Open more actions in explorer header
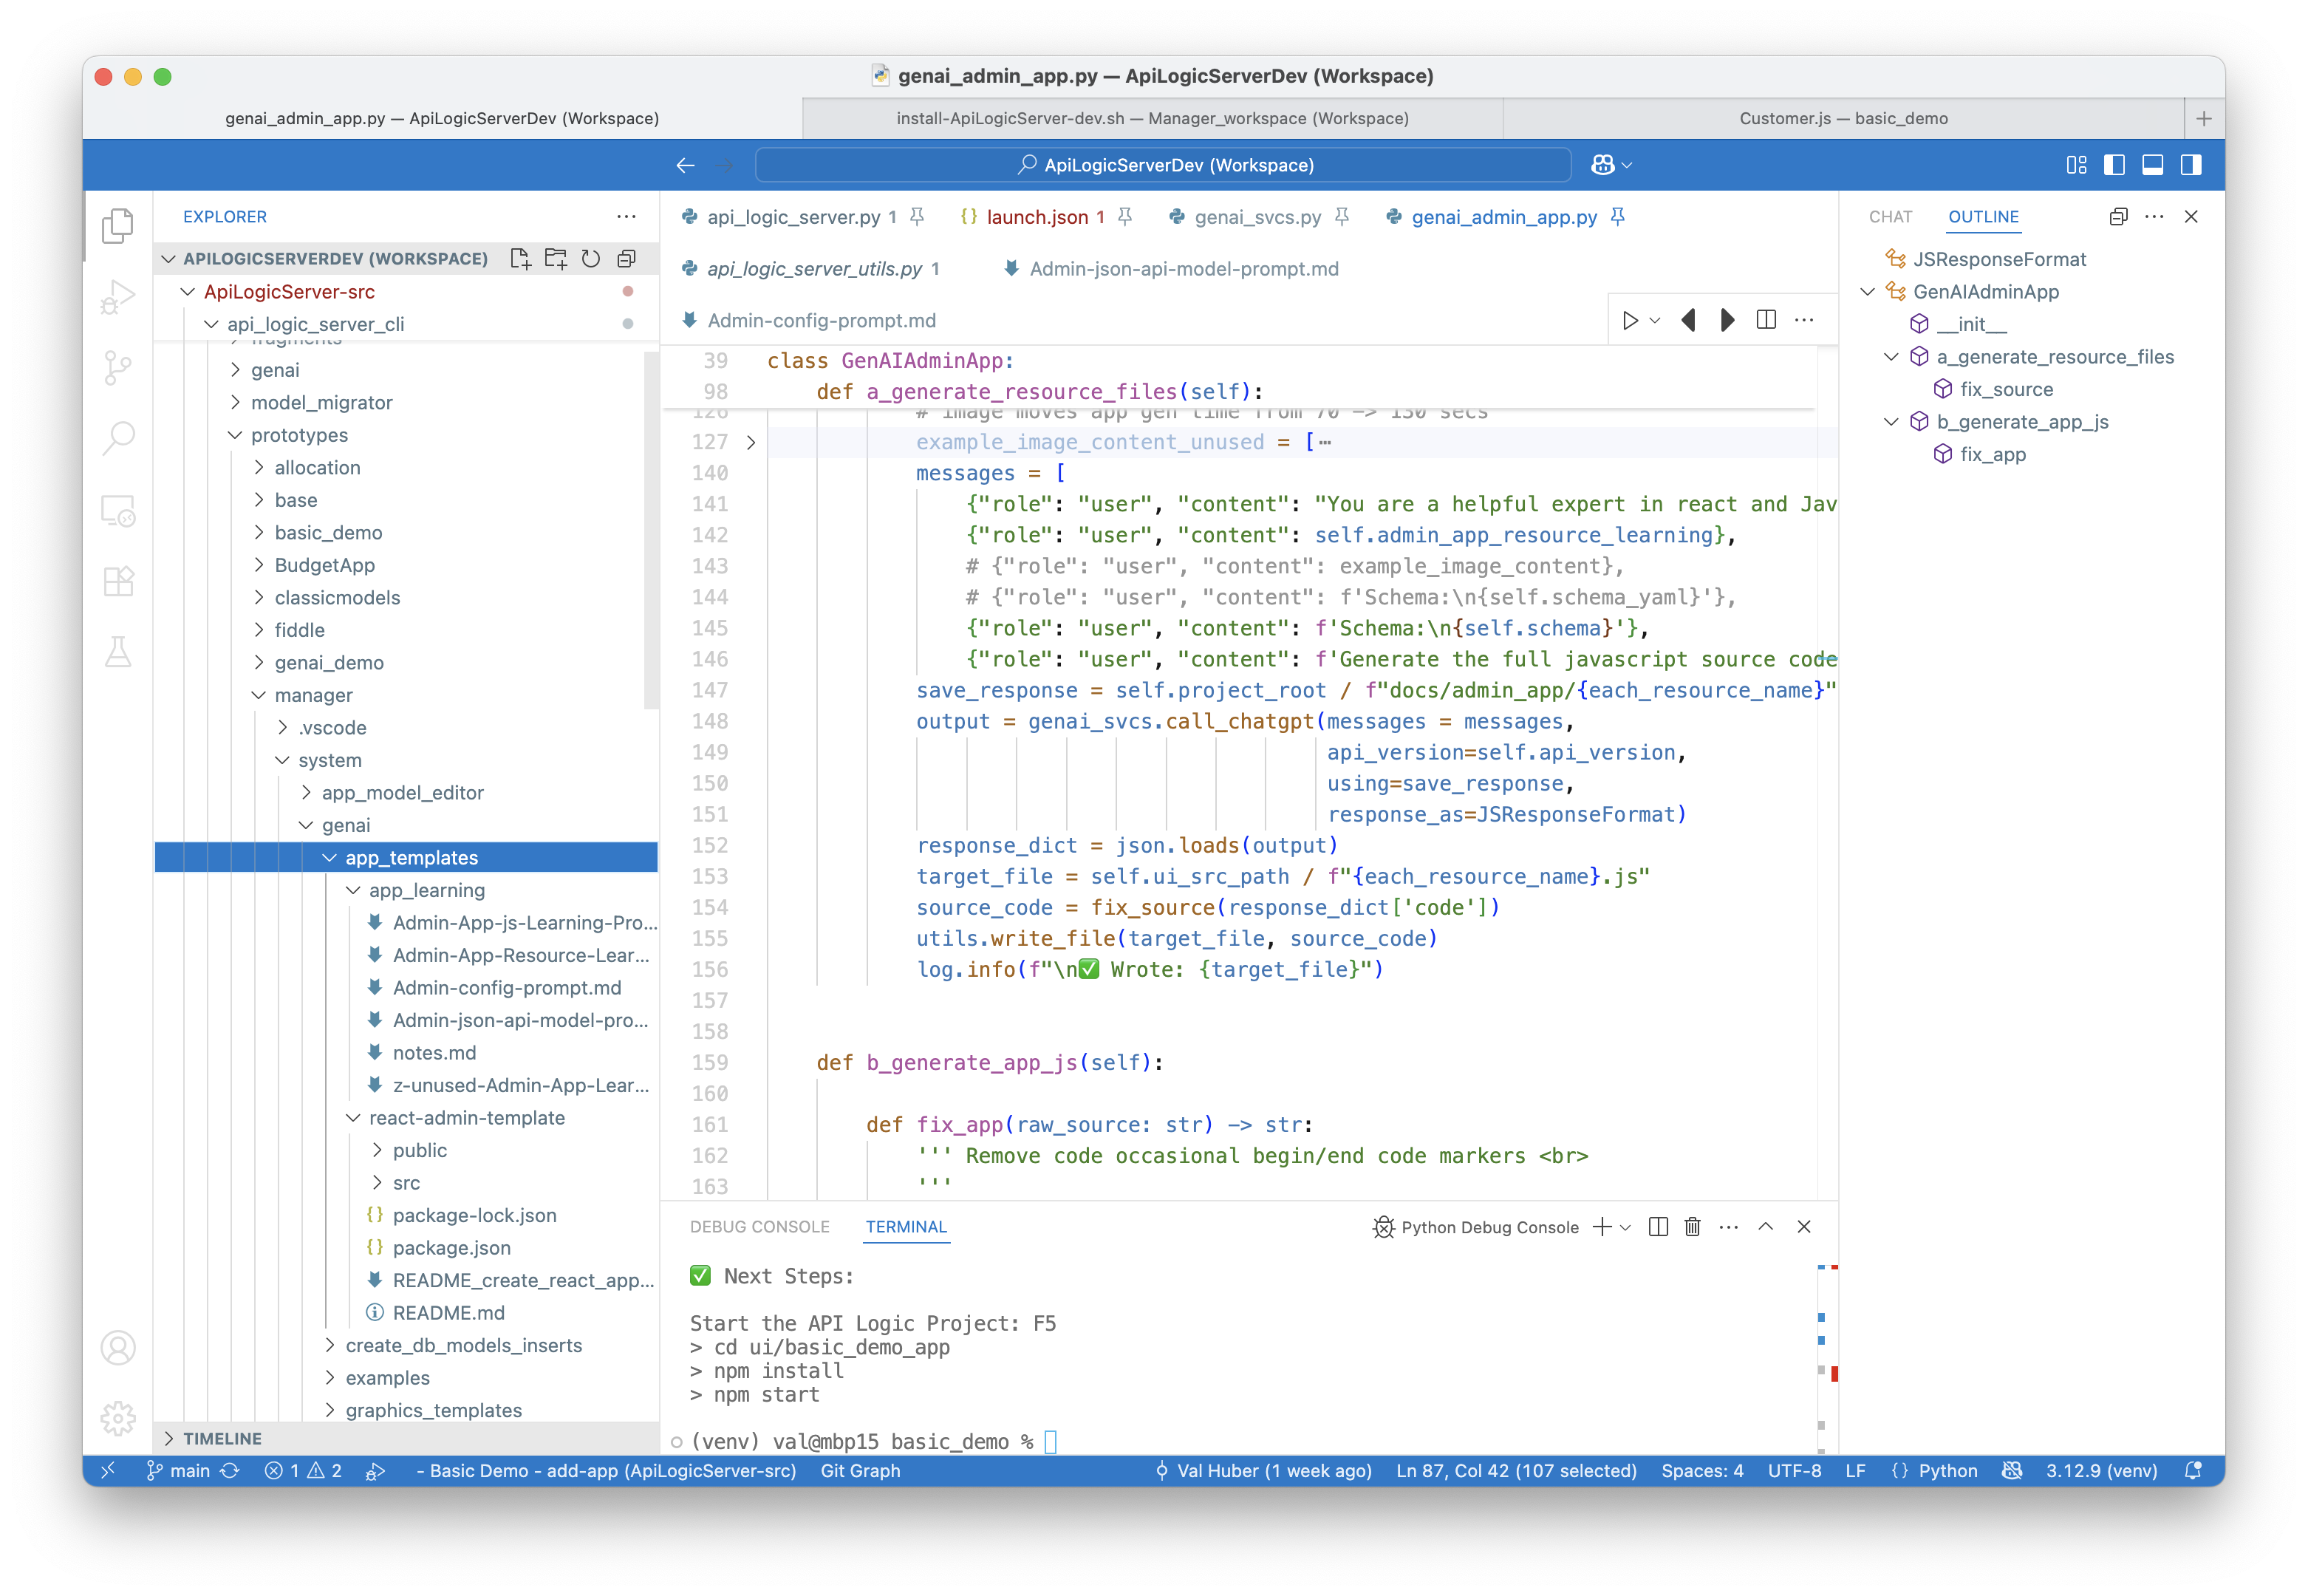Image resolution: width=2308 pixels, height=1596 pixels. tap(626, 217)
